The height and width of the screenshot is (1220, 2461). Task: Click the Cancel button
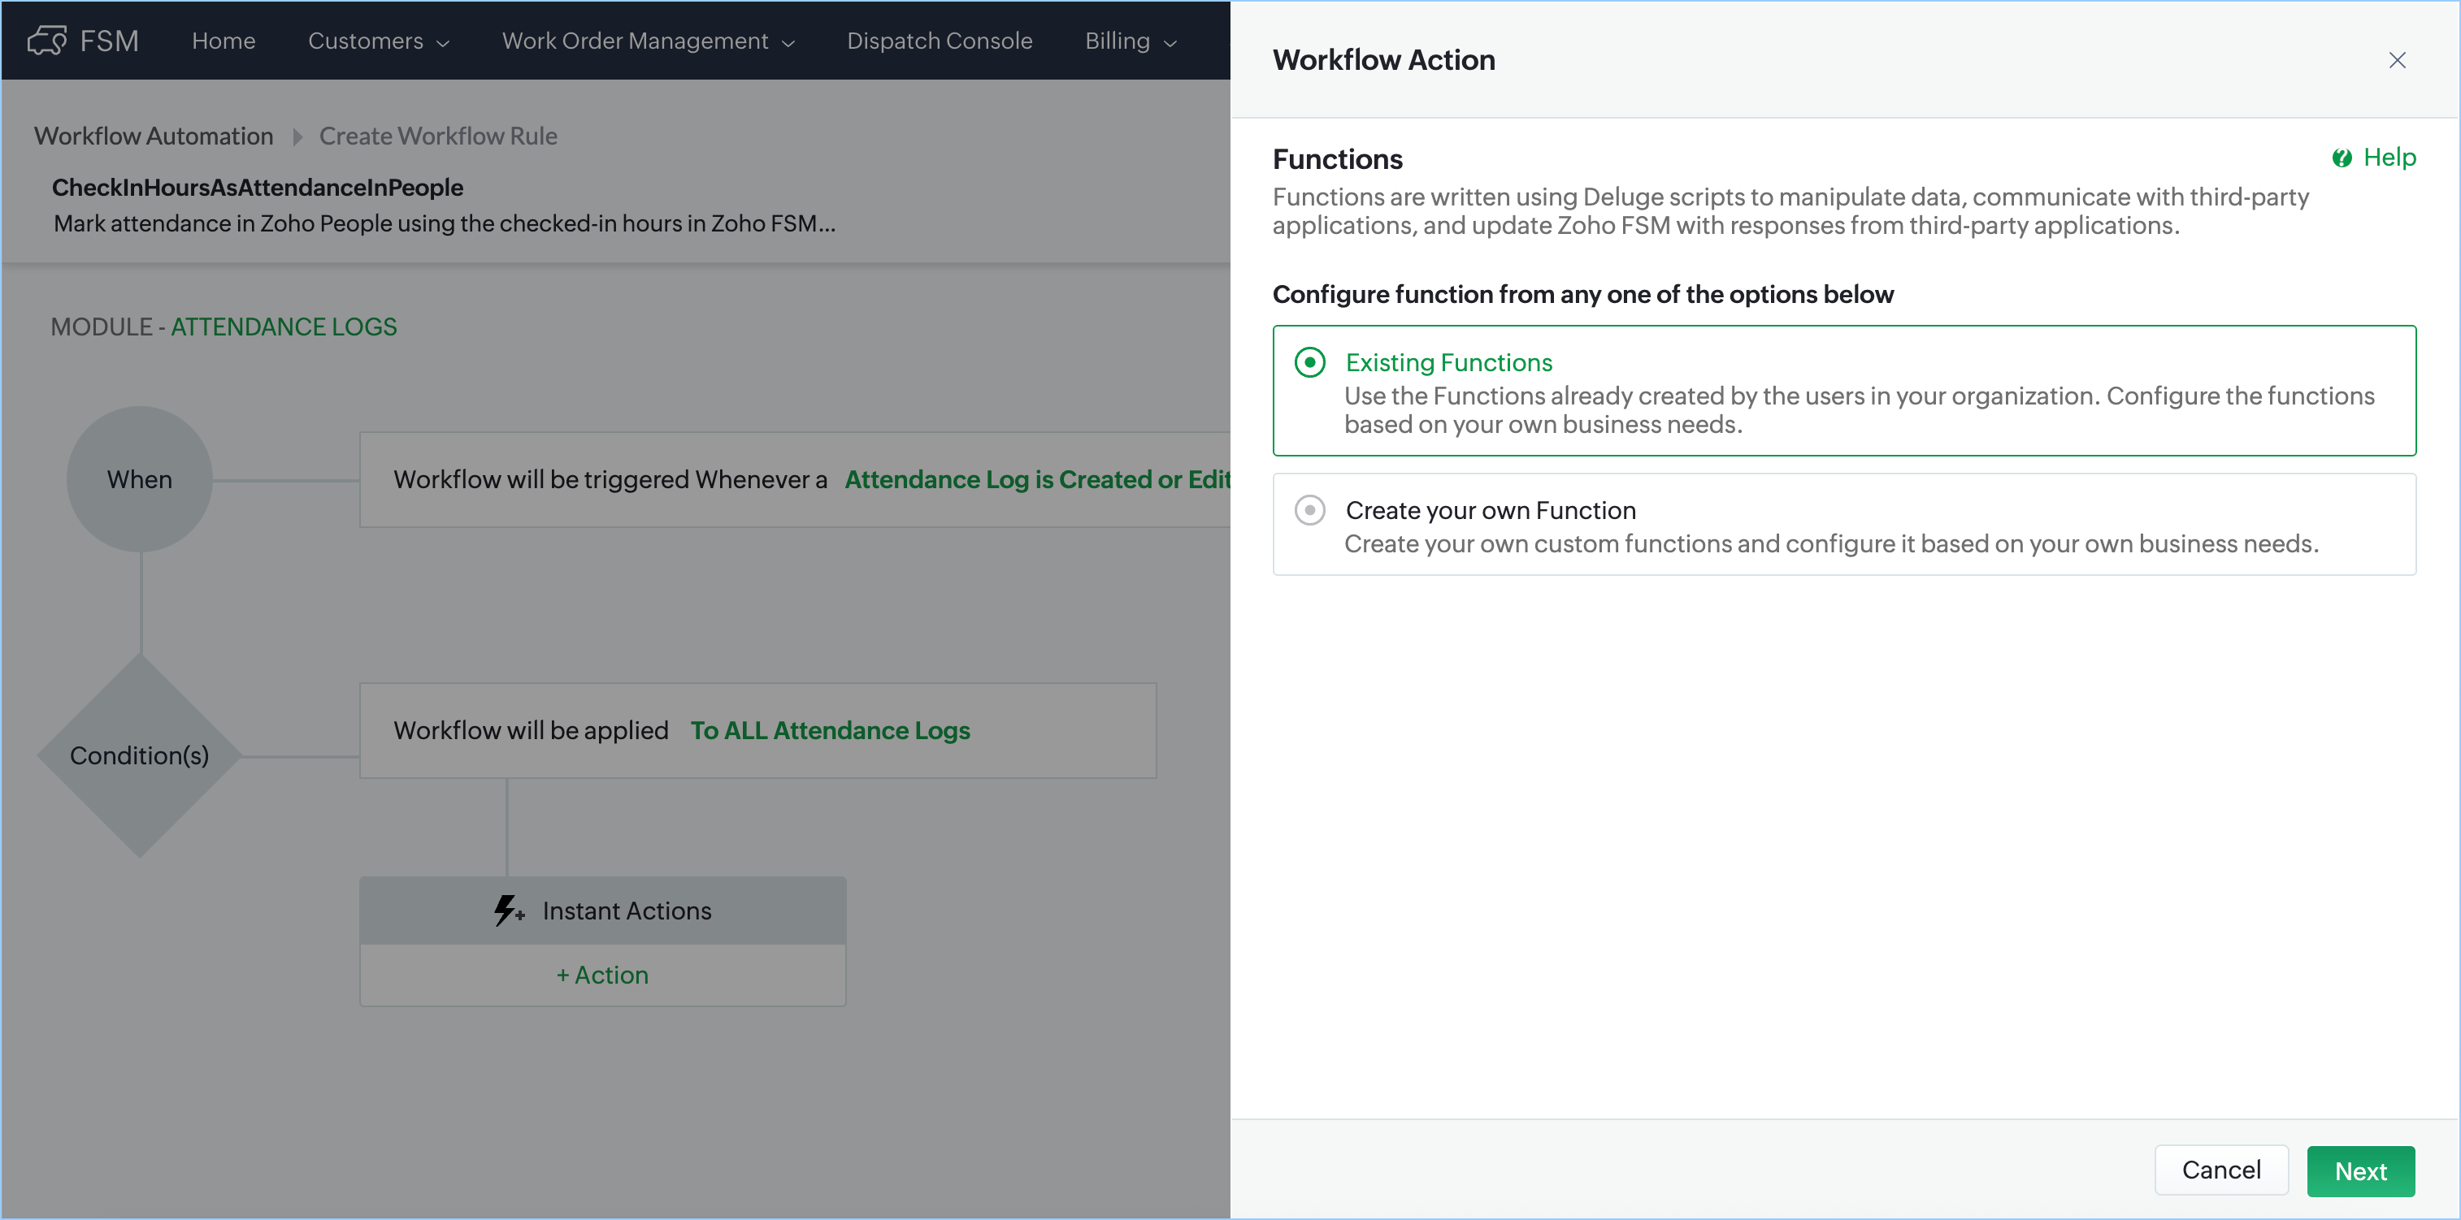2220,1170
